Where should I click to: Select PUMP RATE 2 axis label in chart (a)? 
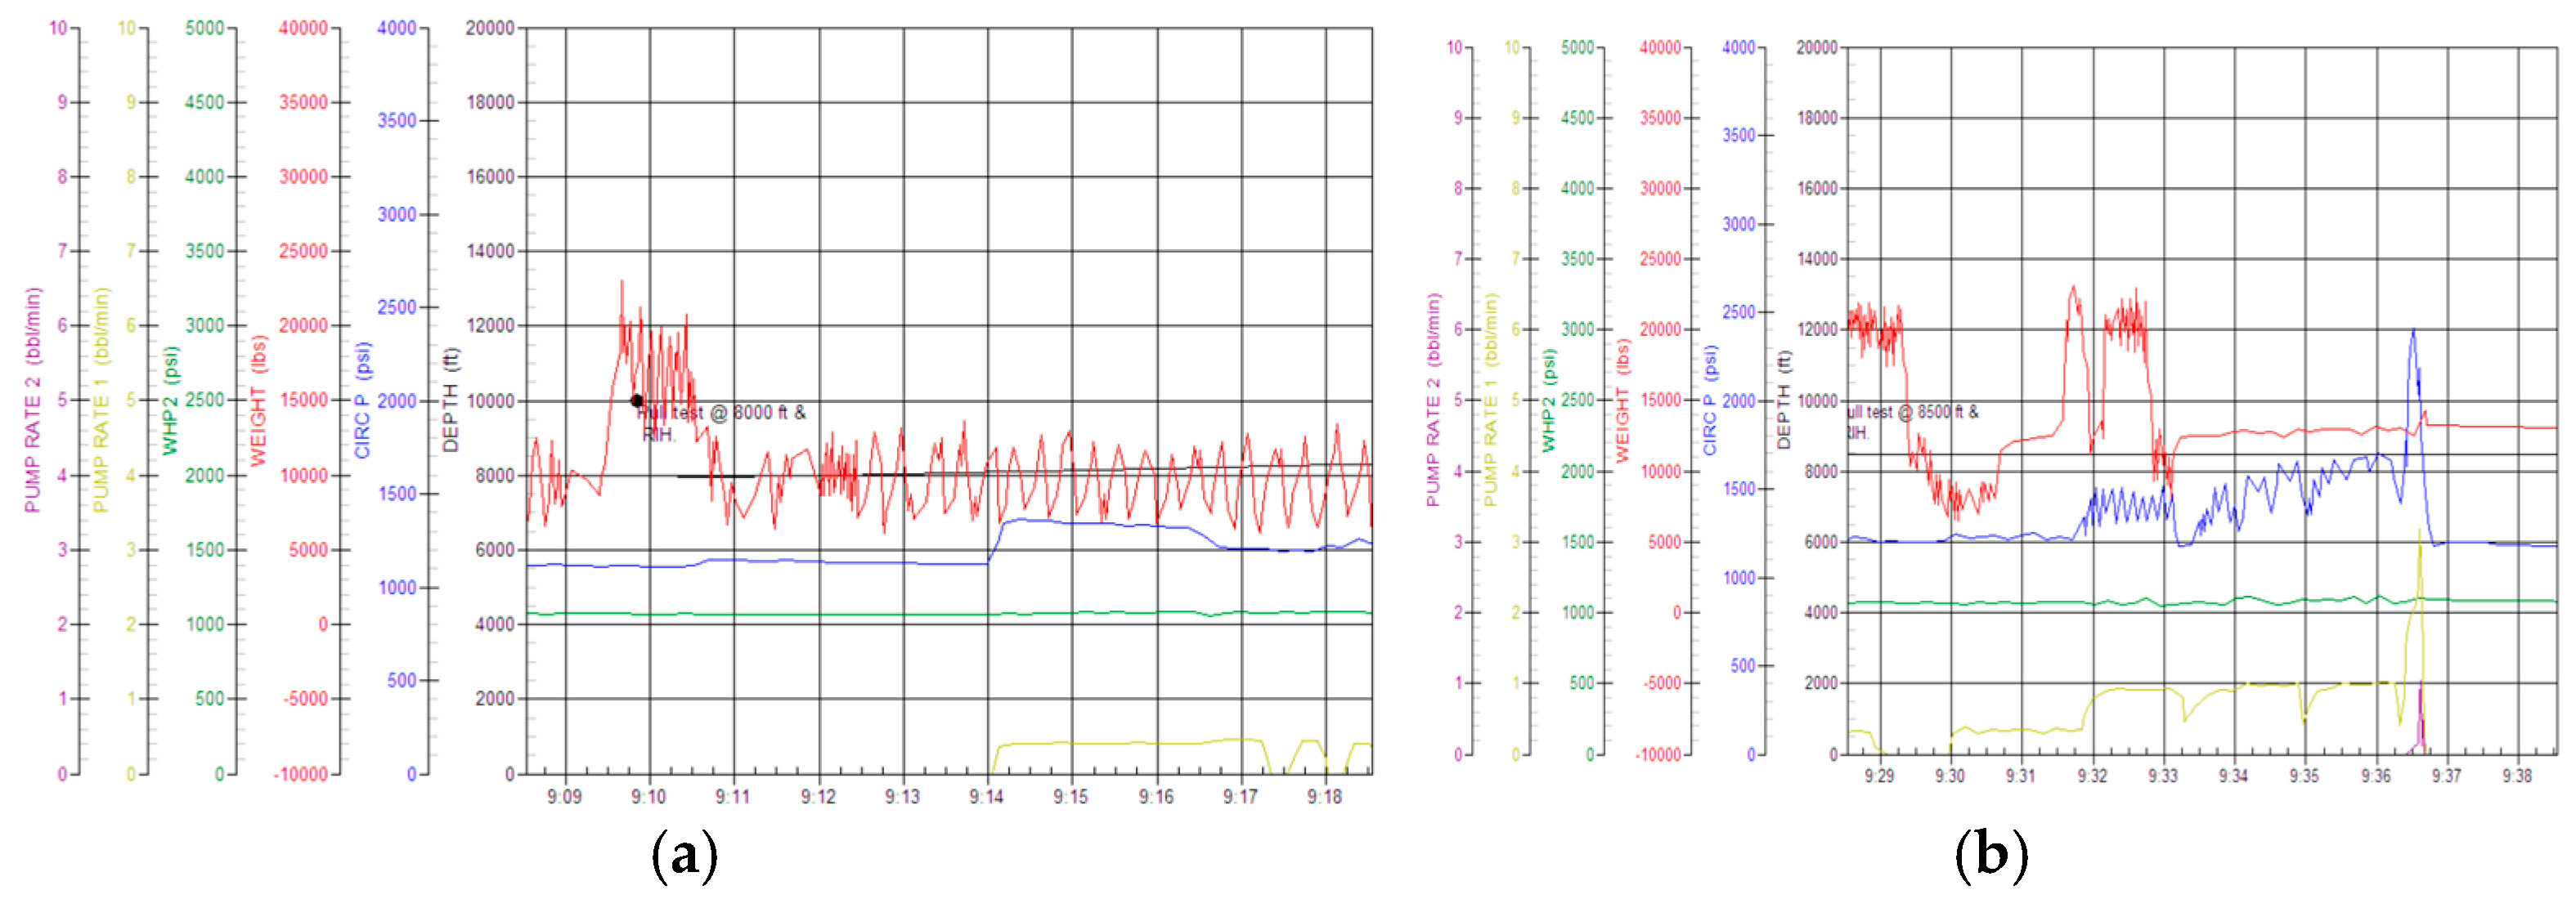click(x=33, y=400)
